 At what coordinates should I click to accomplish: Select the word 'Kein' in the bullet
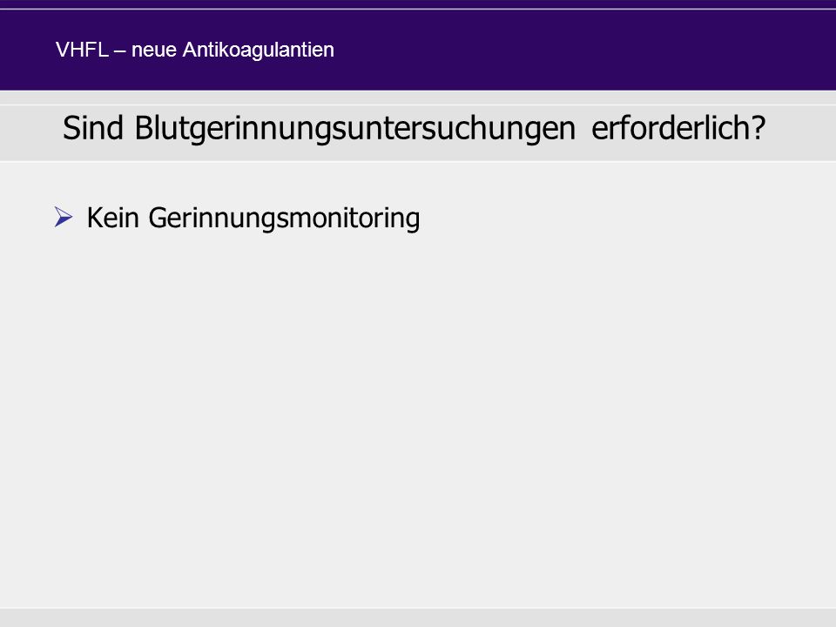coord(113,218)
